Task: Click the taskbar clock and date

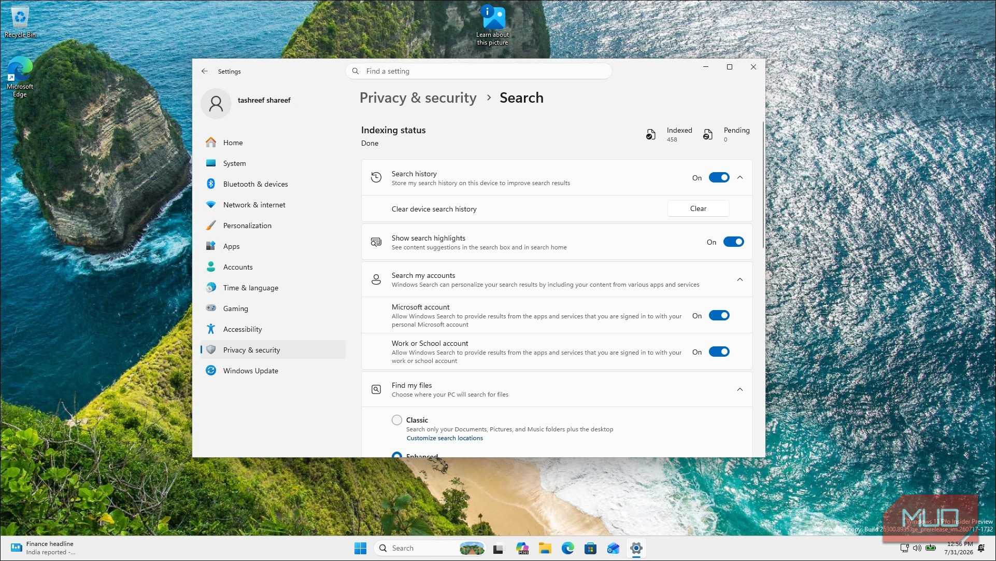Action: (958, 548)
